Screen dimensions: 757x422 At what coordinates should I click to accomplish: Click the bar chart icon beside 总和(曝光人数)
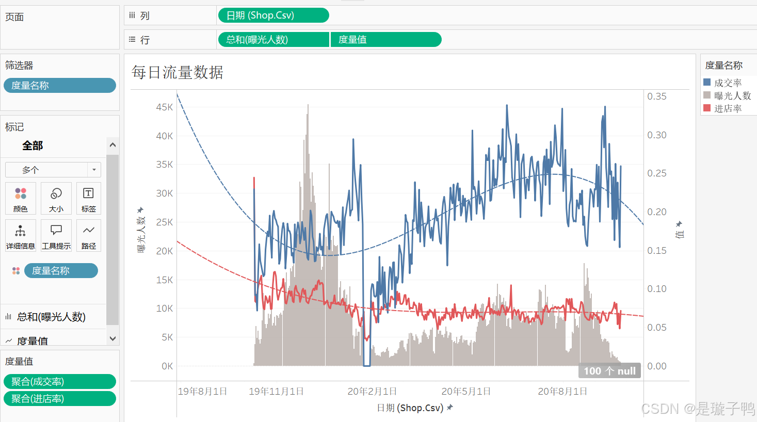[x=8, y=317]
